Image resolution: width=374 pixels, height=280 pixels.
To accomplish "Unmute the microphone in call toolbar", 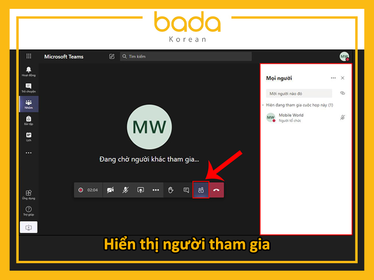I will [x=125, y=190].
